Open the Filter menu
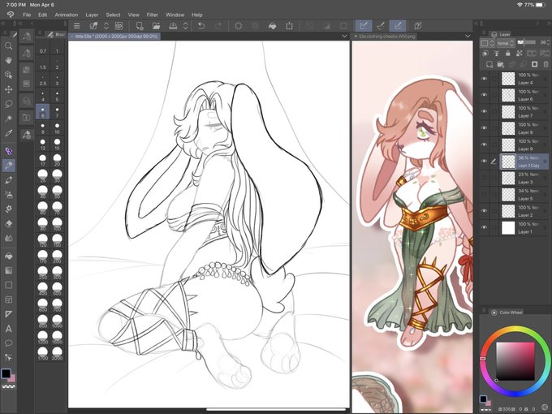The image size is (552, 414). coord(152,15)
